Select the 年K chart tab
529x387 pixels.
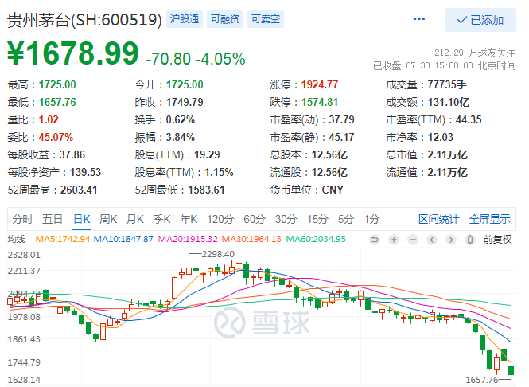[x=189, y=219]
